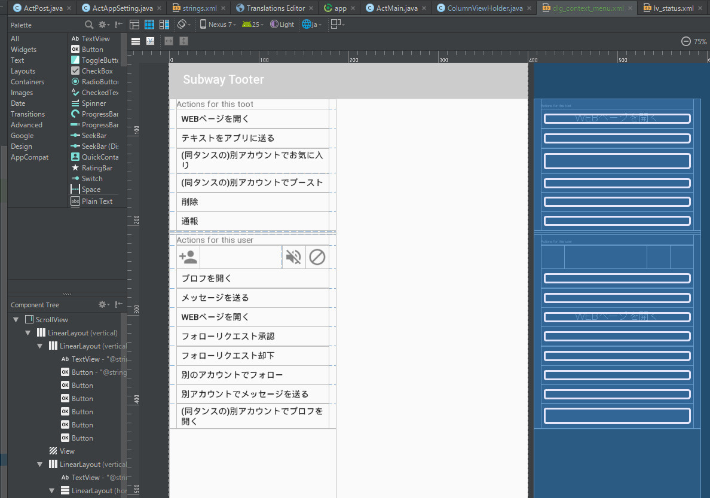Select 通報 button in design preview
710x498 pixels.
253,221
